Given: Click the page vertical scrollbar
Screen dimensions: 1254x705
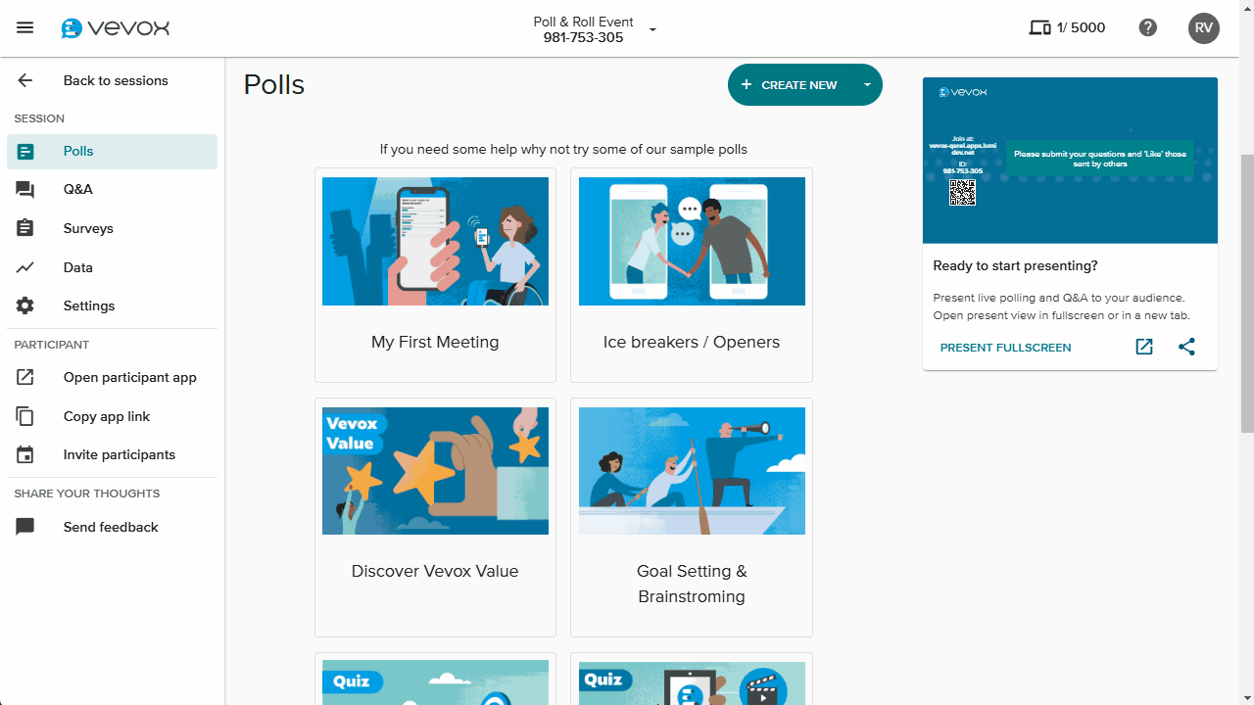Looking at the screenshot, I should pyautogui.click(x=1247, y=294).
